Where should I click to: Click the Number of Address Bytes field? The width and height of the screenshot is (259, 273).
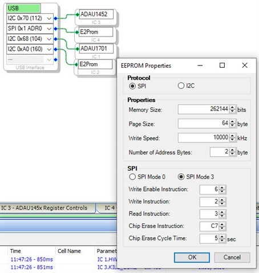[x=220, y=152]
